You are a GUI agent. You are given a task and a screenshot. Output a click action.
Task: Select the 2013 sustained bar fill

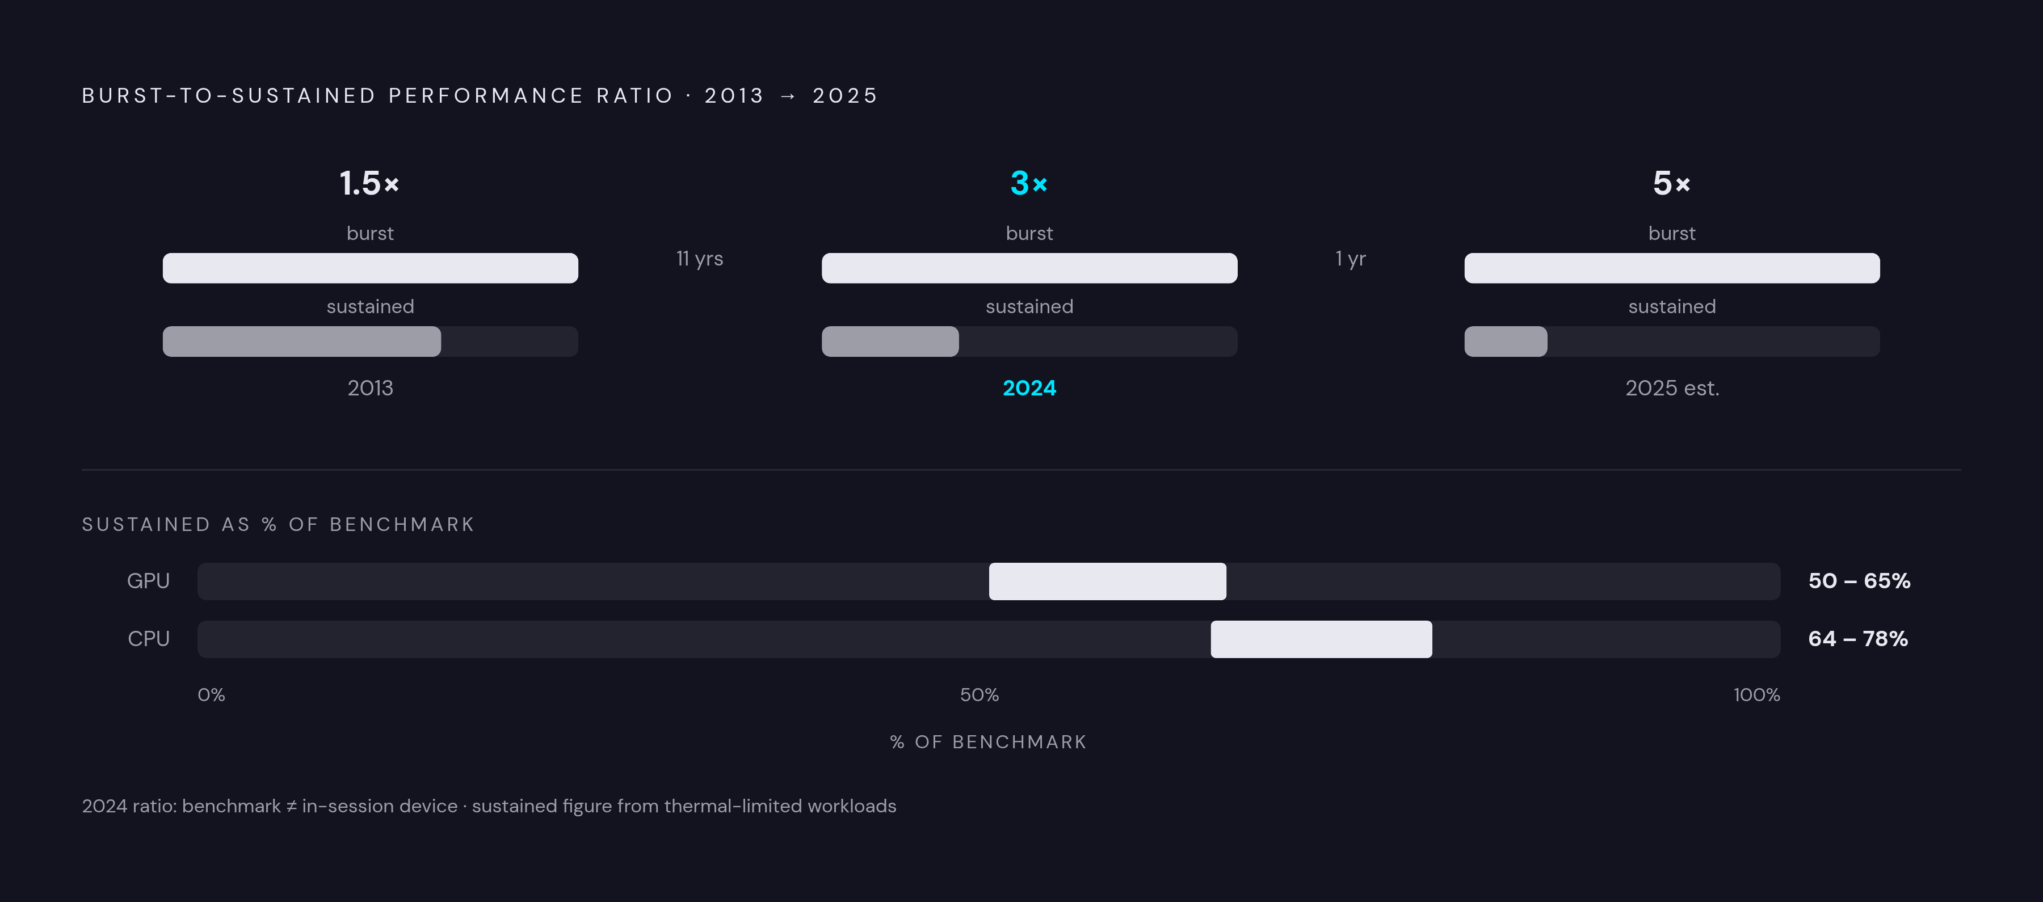point(301,342)
